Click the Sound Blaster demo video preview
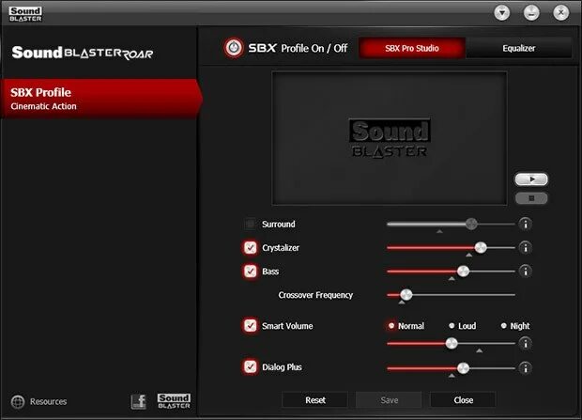582x420 pixels. coord(390,138)
